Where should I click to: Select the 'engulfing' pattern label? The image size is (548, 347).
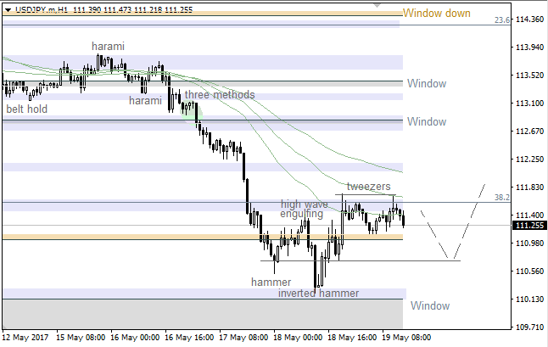(302, 215)
